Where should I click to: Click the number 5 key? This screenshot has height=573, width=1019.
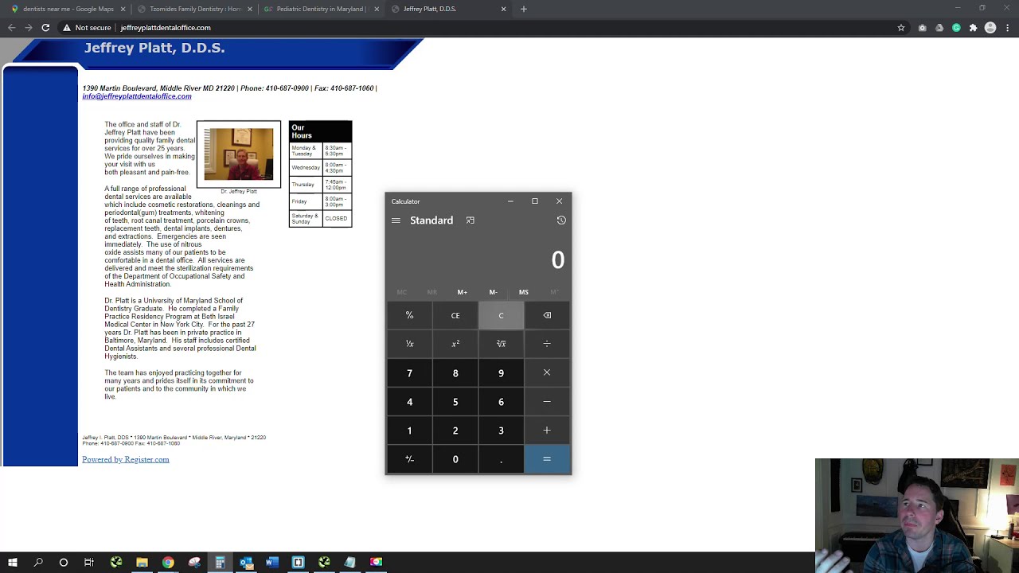(455, 401)
